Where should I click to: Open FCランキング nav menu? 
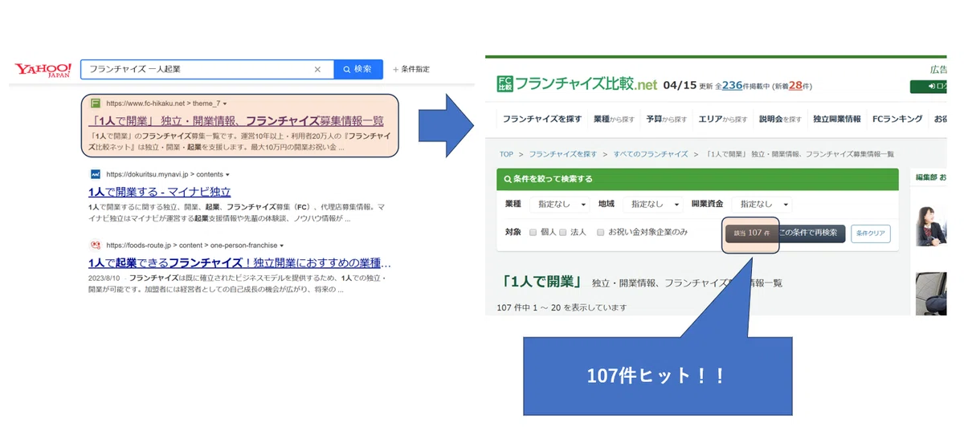pyautogui.click(x=897, y=119)
